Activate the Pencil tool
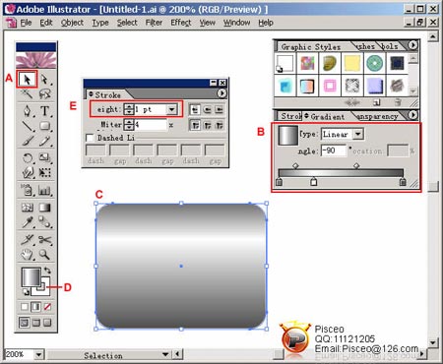443x364 pixels. (45, 141)
